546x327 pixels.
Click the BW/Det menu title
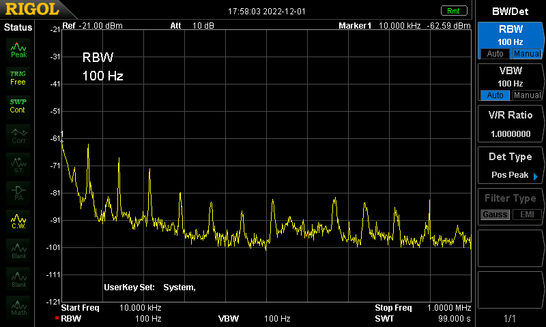(x=510, y=12)
